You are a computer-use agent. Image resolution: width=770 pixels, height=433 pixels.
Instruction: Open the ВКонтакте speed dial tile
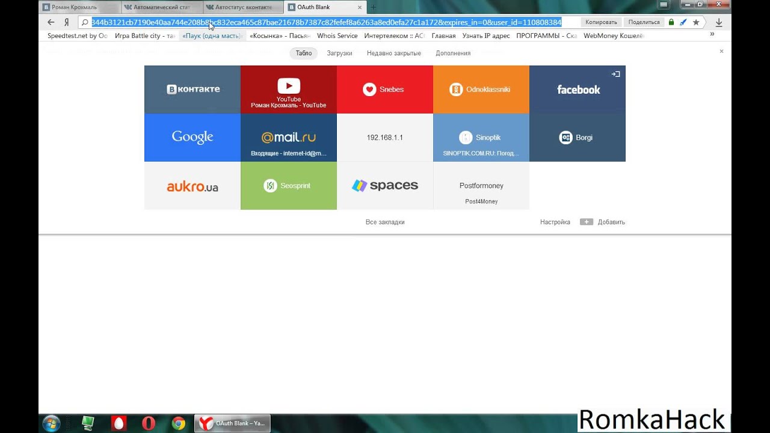[x=192, y=90]
